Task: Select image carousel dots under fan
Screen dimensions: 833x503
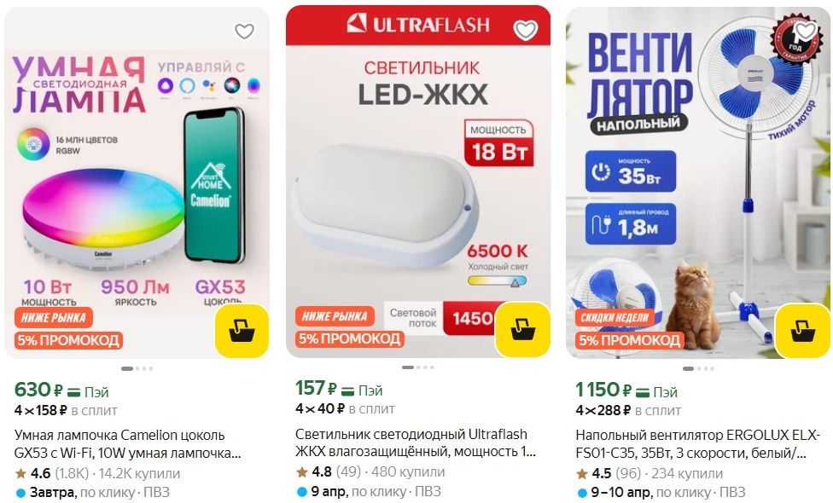Action: tap(698, 368)
